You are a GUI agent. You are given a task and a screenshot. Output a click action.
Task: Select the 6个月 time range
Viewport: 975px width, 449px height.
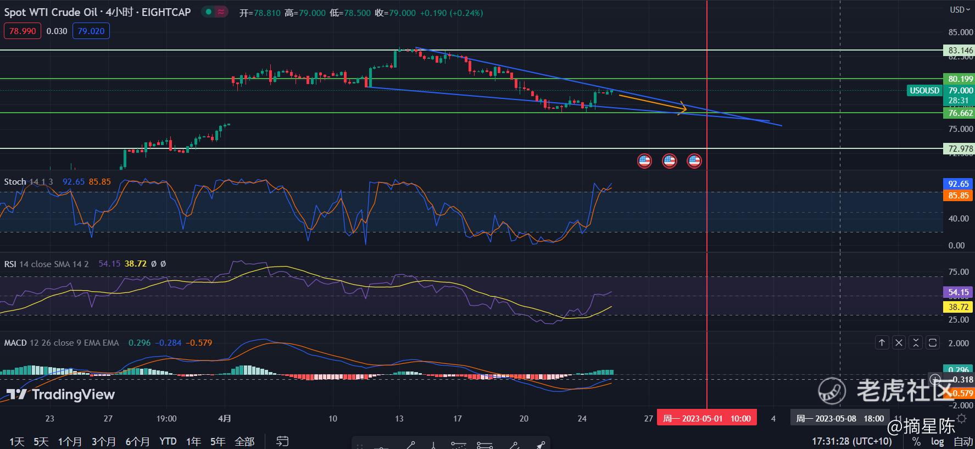[137, 442]
